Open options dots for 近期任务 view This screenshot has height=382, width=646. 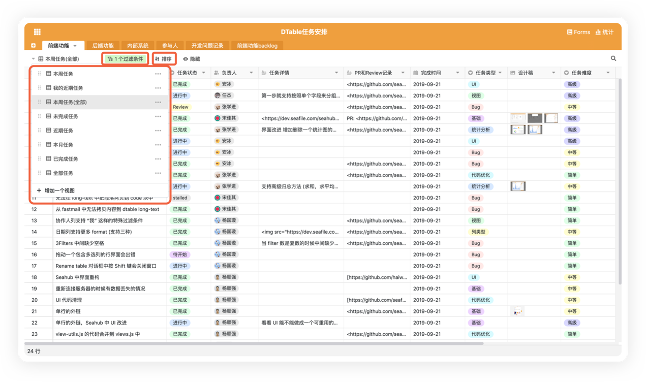pos(158,131)
